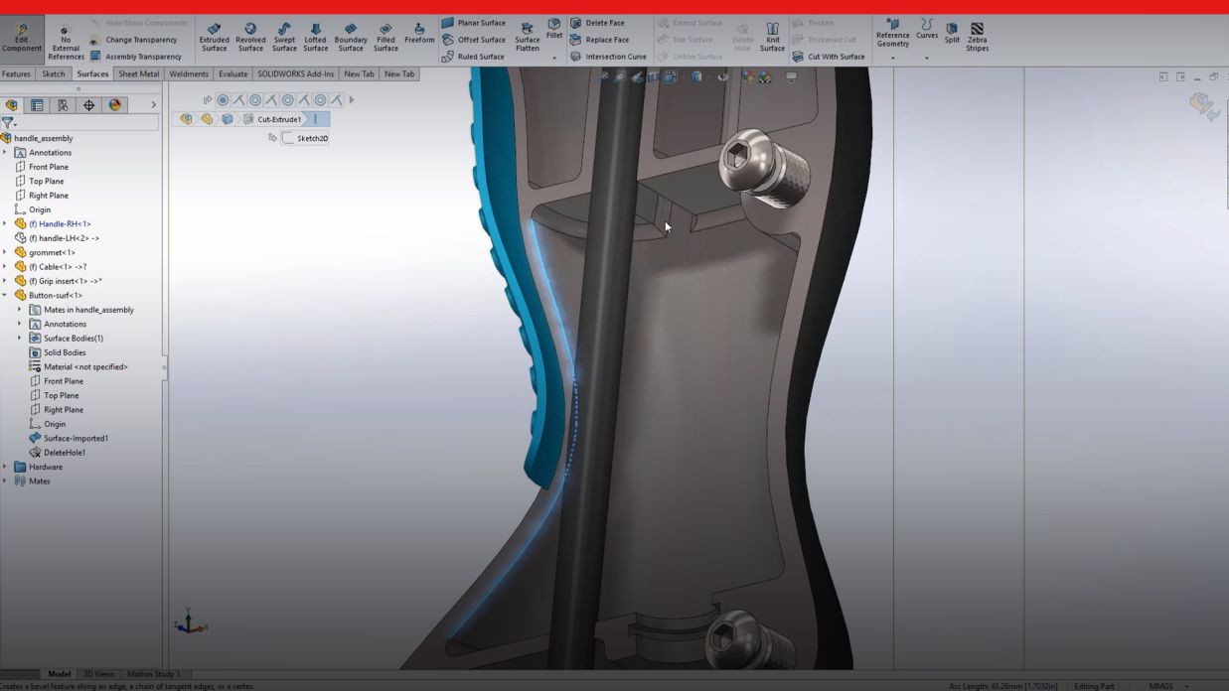Select the Extruded Surface tool

click(x=215, y=38)
